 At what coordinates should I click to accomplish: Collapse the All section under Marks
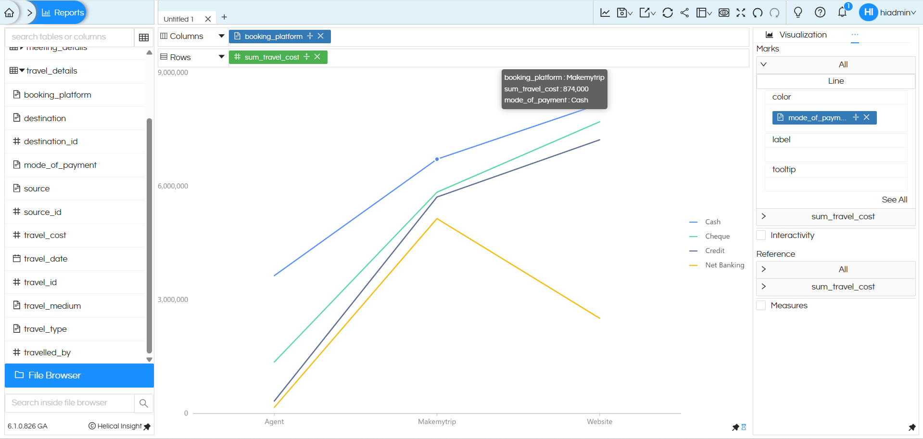coord(764,64)
